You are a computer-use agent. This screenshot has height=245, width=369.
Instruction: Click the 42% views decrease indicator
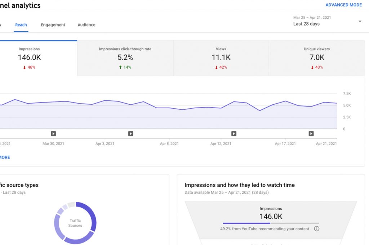click(x=221, y=67)
